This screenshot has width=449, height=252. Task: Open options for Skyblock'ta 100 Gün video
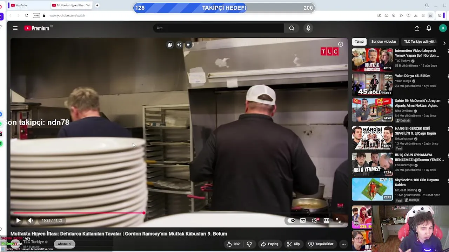pos(448,181)
